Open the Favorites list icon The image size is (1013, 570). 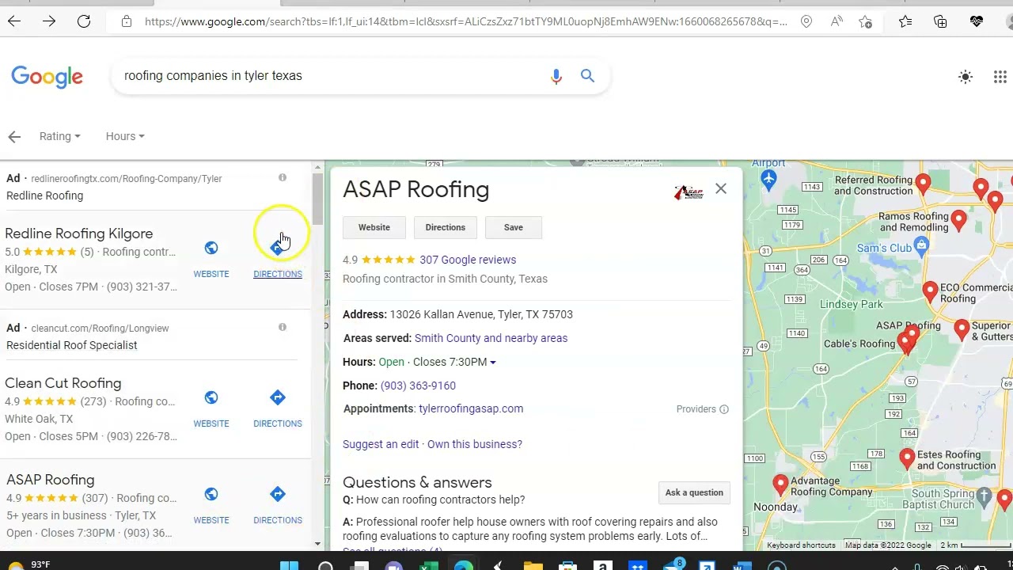click(x=906, y=21)
